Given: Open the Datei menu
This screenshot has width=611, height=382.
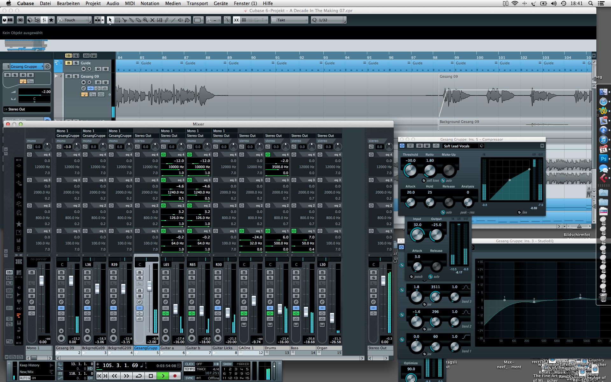Looking at the screenshot, I should tap(45, 4).
